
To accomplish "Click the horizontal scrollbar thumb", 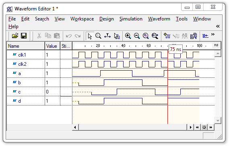I will tap(133, 128).
